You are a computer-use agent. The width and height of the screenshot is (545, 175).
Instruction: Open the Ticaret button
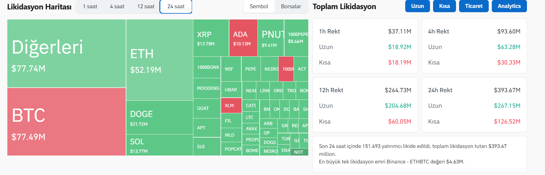473,6
